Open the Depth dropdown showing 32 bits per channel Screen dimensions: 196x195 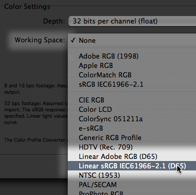tap(132, 21)
